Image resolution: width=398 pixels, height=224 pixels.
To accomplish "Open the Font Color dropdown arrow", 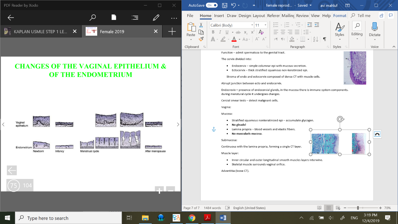I will click(x=239, y=39).
